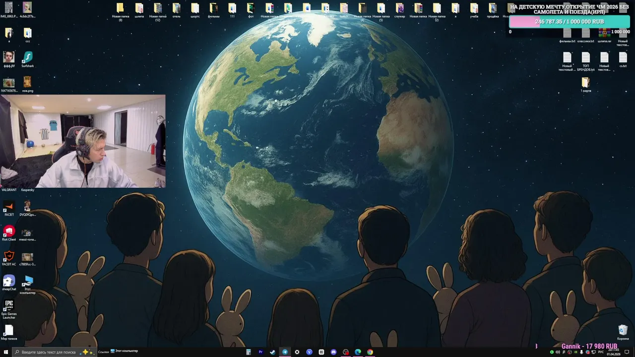Click the volume speaker tray icon
635x357 pixels.
pyautogui.click(x=558, y=352)
